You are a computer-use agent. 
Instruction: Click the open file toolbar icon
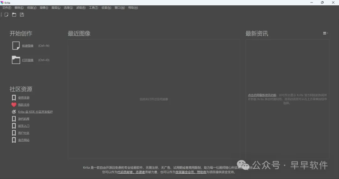(14, 15)
